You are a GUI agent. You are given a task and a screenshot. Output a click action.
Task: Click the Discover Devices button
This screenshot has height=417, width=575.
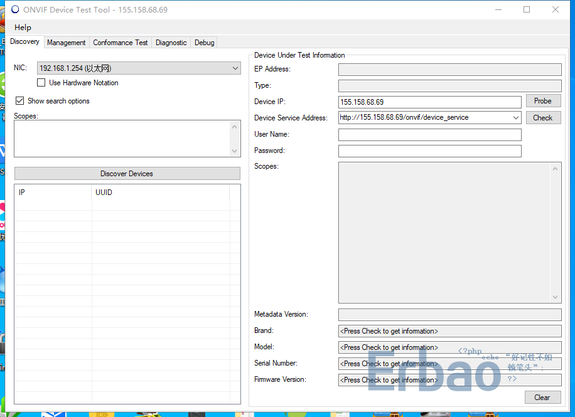[127, 174]
